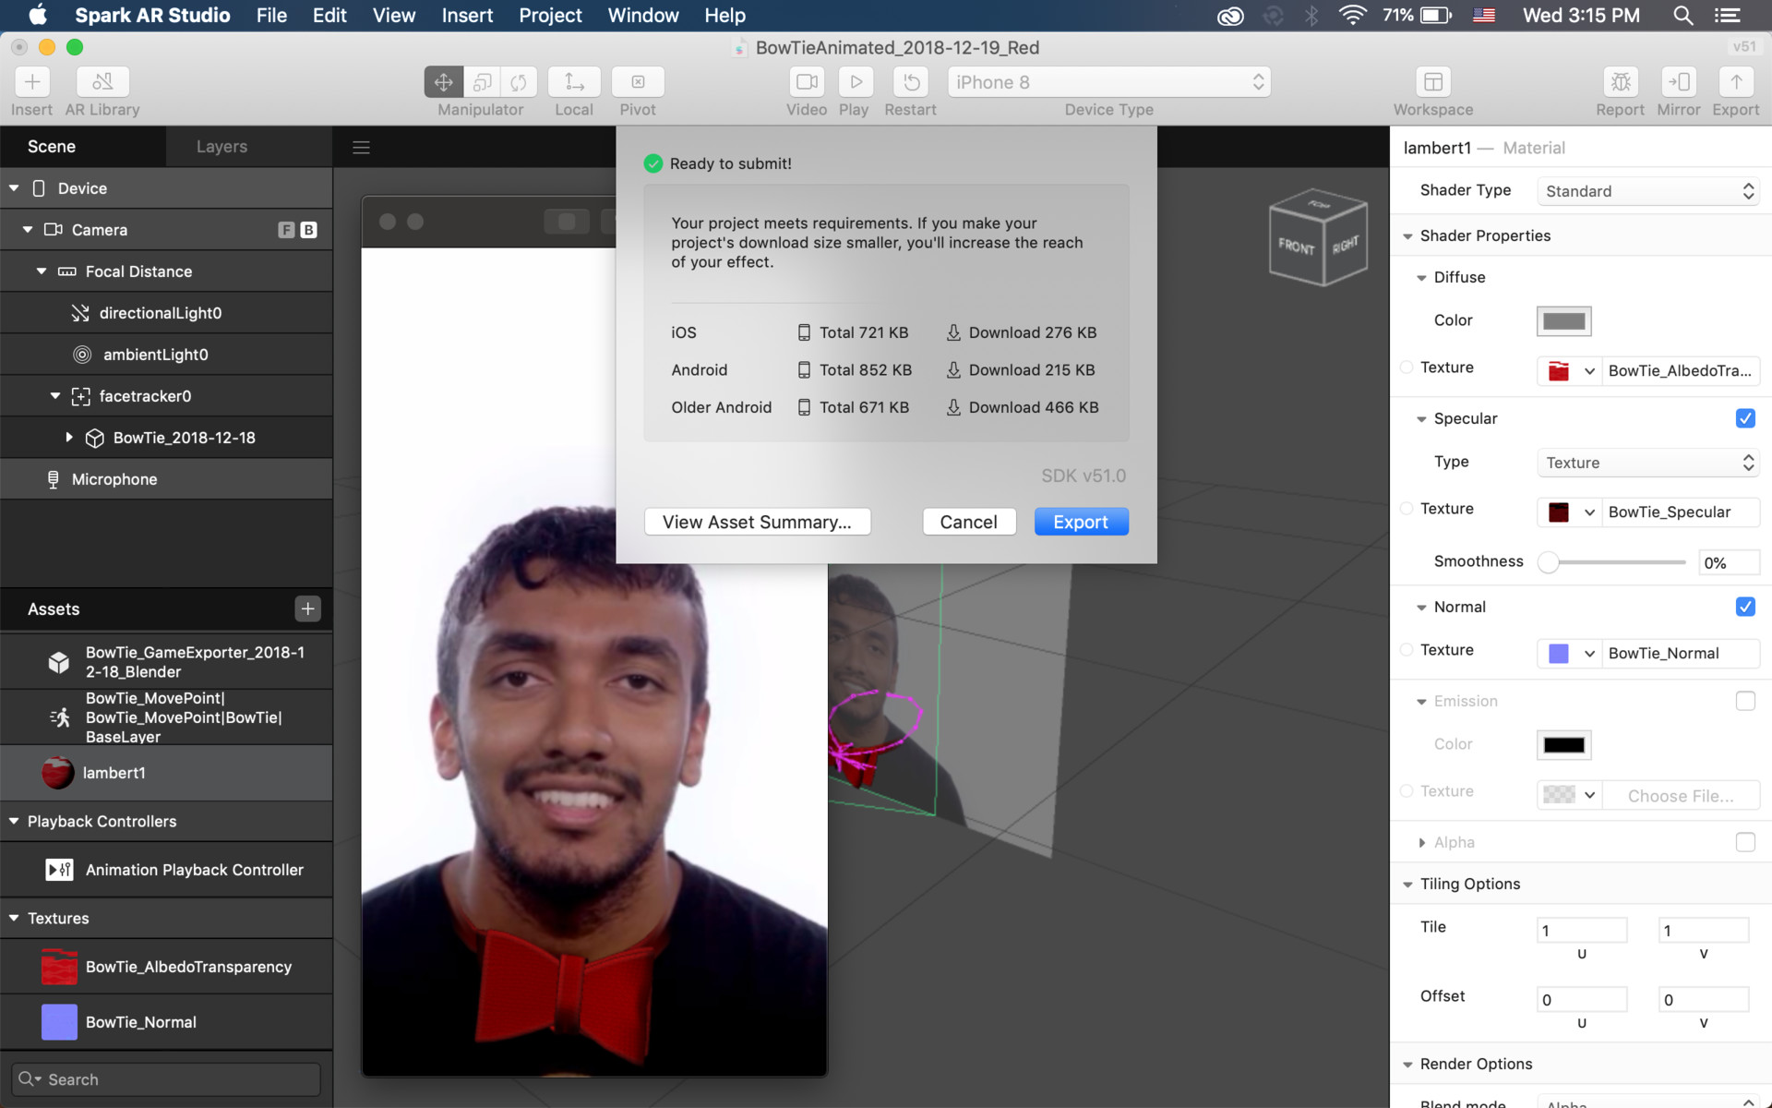Click the Export toolbar icon
Viewport: 1772px width, 1108px height.
click(1736, 82)
